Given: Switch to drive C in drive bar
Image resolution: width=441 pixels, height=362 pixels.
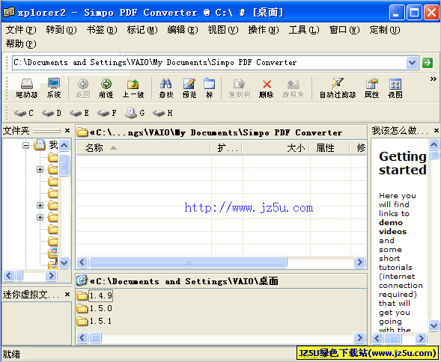Looking at the screenshot, I should pyautogui.click(x=24, y=113).
